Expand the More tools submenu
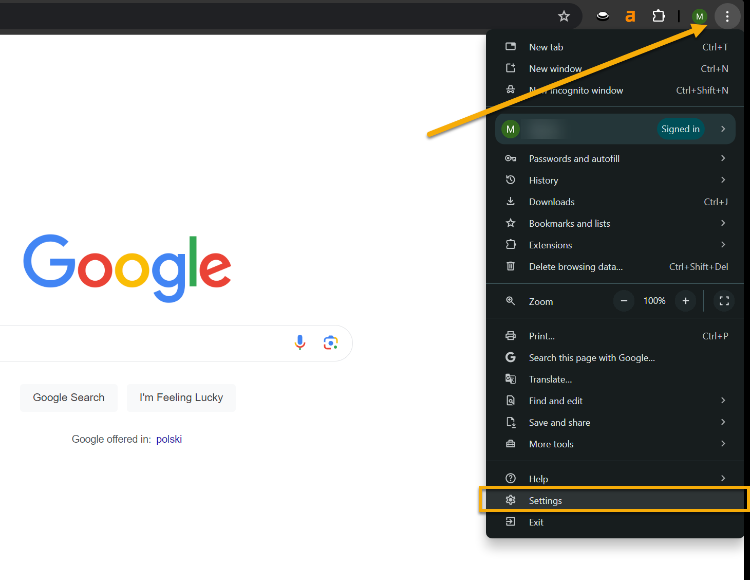This screenshot has height=580, width=750. [615, 444]
